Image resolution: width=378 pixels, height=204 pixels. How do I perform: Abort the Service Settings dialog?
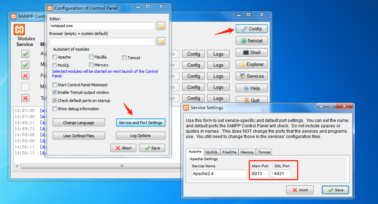[300, 190]
